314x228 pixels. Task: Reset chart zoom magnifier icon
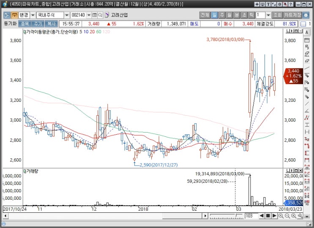click(x=294, y=216)
